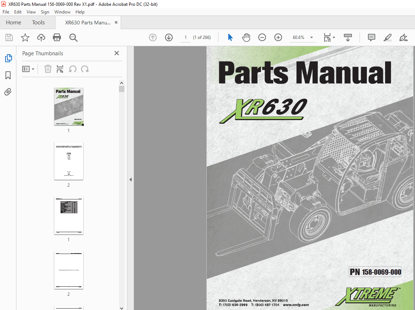The width and height of the screenshot is (415, 310).
Task: Open the Fill & Sign tool
Action: pyautogui.click(x=403, y=37)
